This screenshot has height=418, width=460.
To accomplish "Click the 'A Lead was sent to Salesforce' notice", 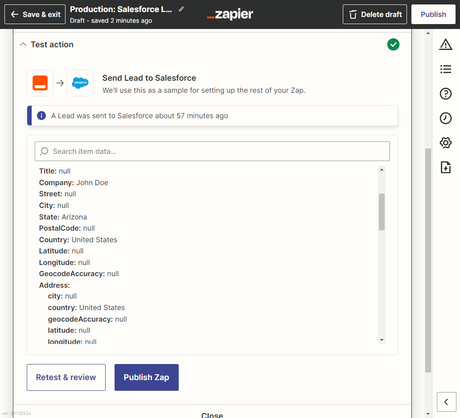I will point(212,116).
